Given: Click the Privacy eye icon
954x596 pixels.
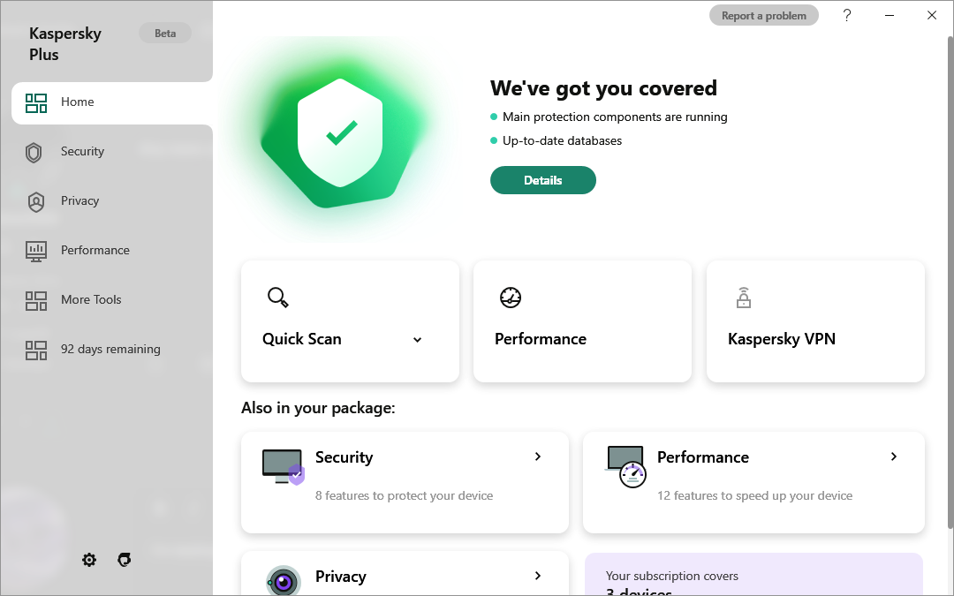Looking at the screenshot, I should pos(284,582).
